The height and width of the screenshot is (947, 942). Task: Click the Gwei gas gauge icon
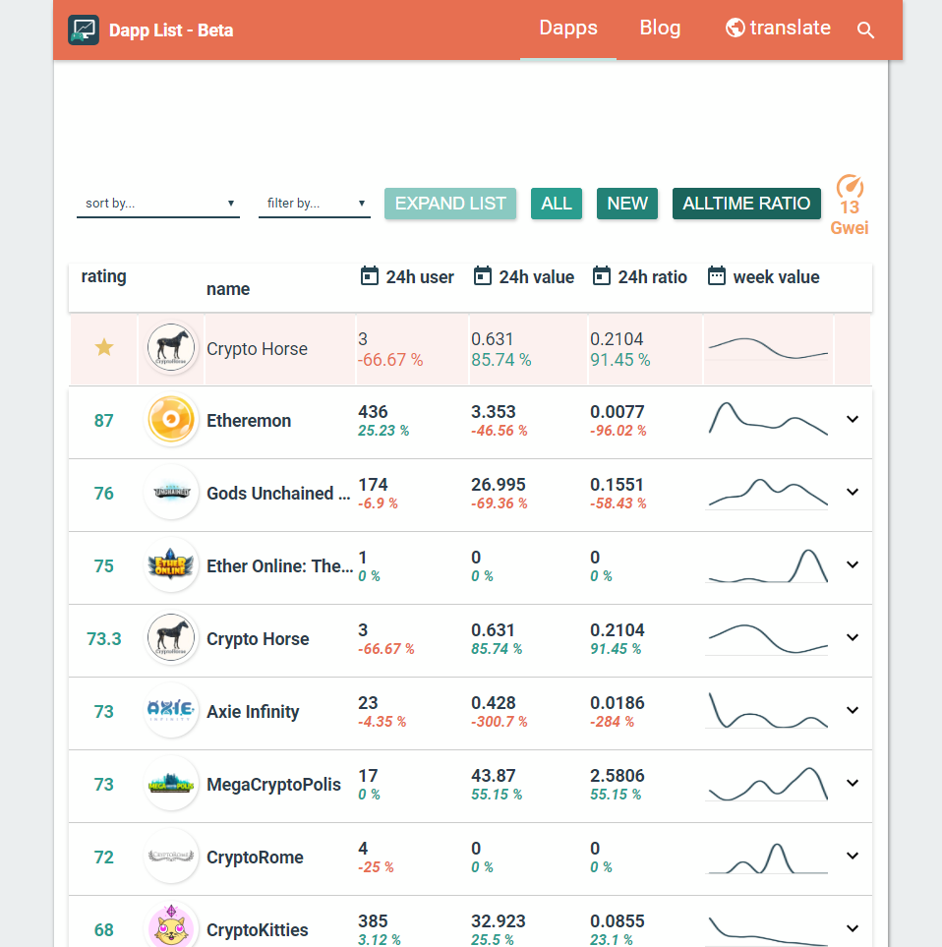coord(850,186)
